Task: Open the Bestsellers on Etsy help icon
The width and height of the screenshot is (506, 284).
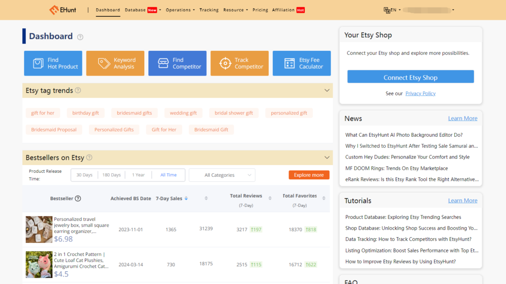Action: (x=89, y=158)
